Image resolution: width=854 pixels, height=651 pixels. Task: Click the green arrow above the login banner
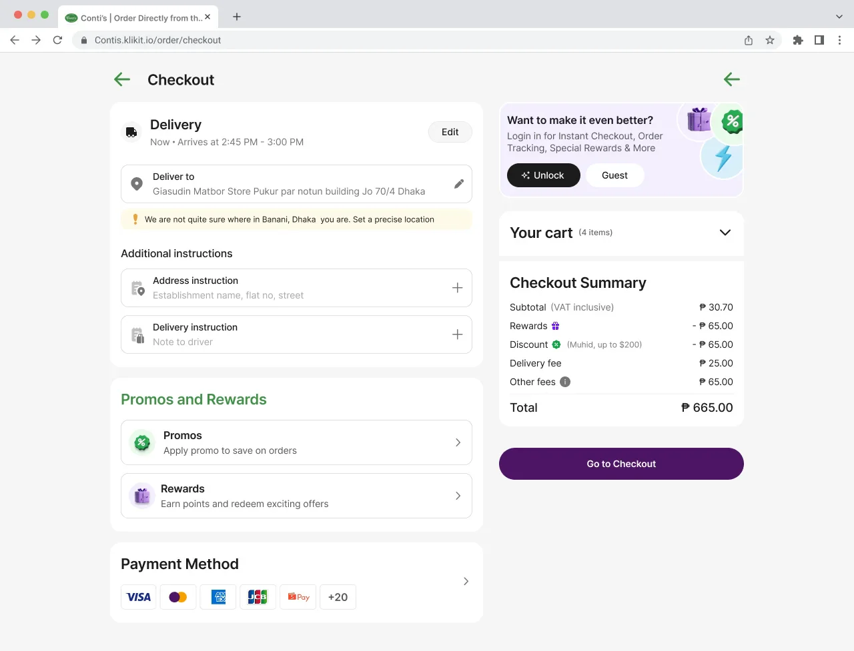click(732, 79)
